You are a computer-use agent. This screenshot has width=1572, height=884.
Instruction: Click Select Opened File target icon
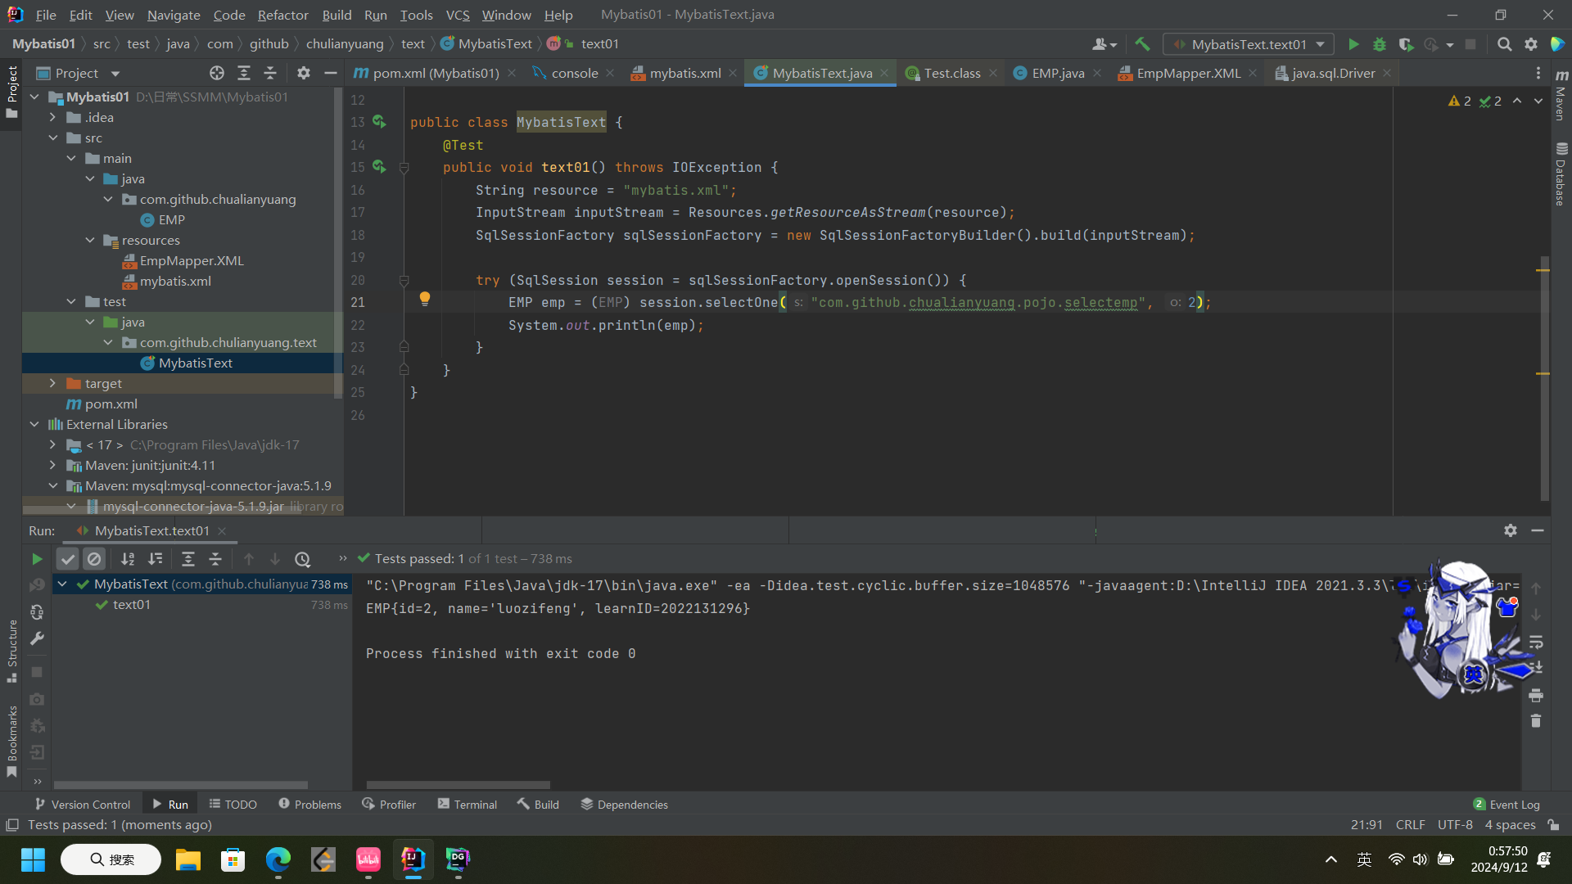[216, 73]
